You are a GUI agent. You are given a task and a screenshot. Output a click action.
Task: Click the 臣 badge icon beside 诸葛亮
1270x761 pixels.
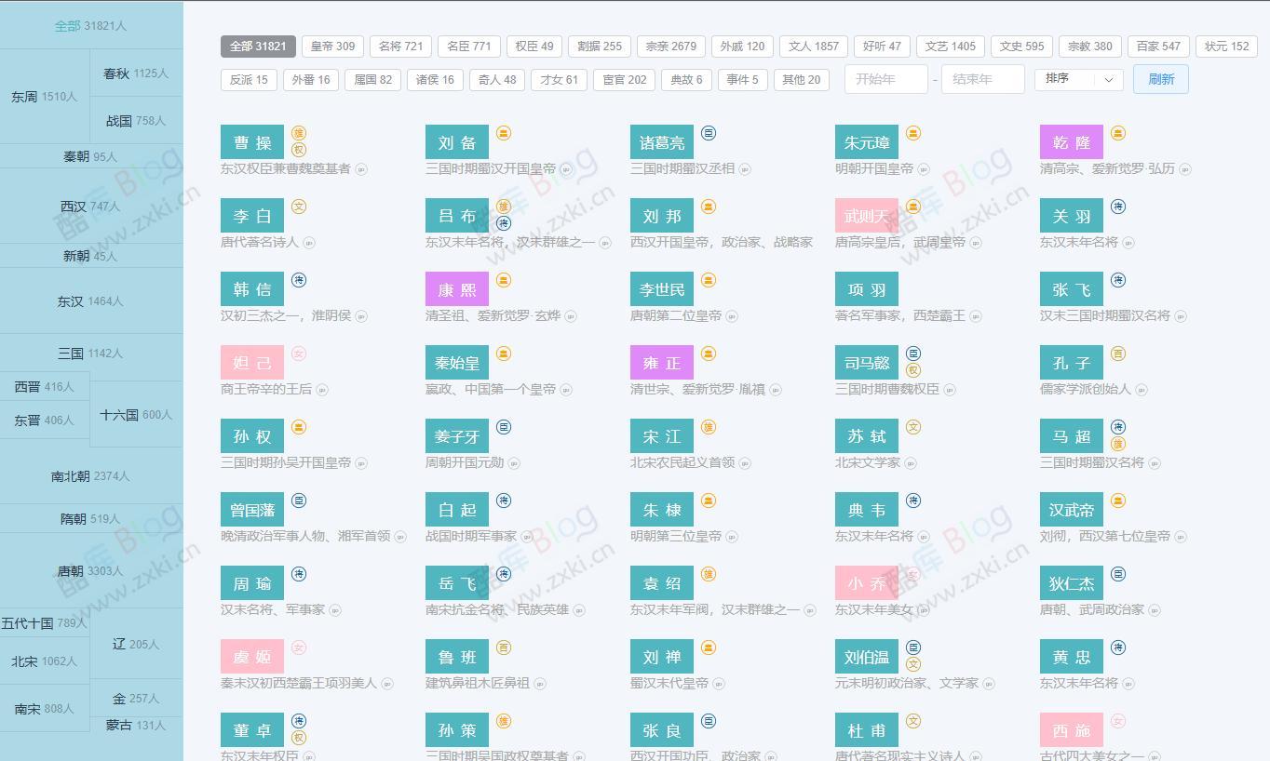coord(708,133)
